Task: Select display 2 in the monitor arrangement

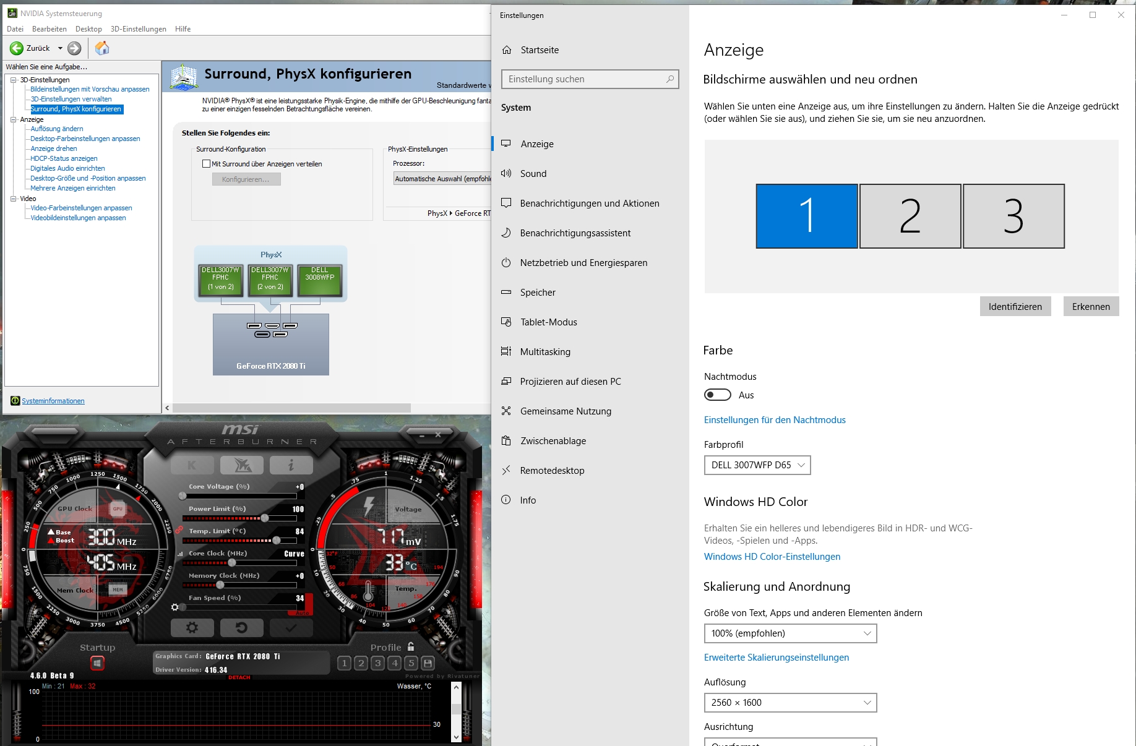Action: pyautogui.click(x=910, y=216)
